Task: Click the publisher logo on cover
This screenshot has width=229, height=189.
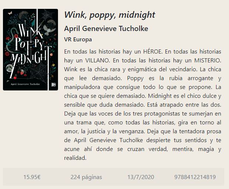Action: coord(54,85)
